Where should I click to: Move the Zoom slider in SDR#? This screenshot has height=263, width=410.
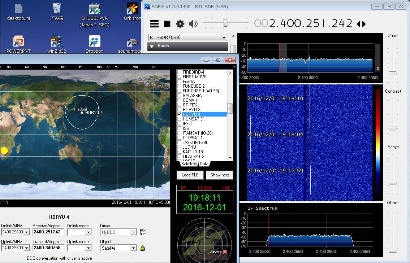point(392,73)
